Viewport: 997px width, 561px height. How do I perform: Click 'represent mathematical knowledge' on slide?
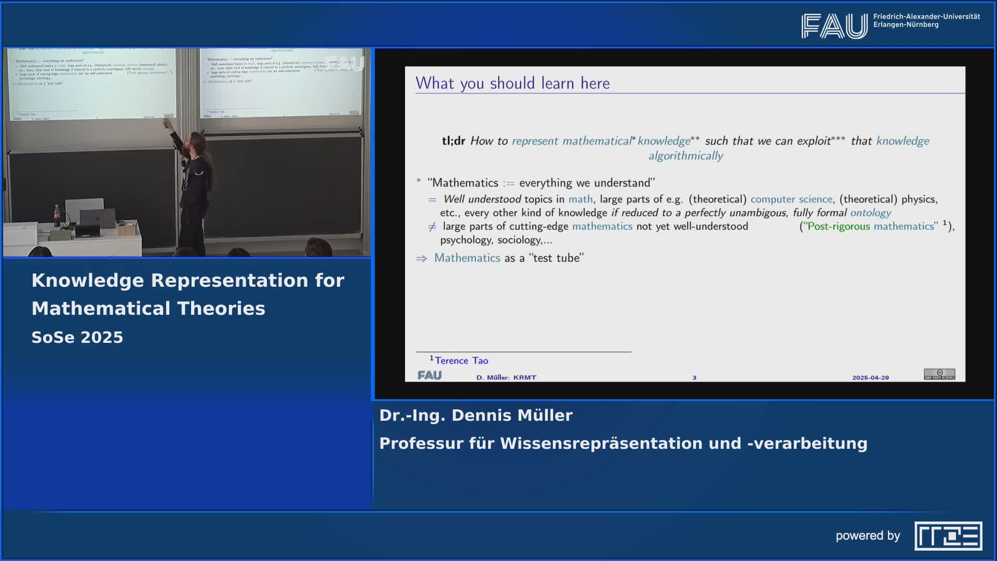601,141
